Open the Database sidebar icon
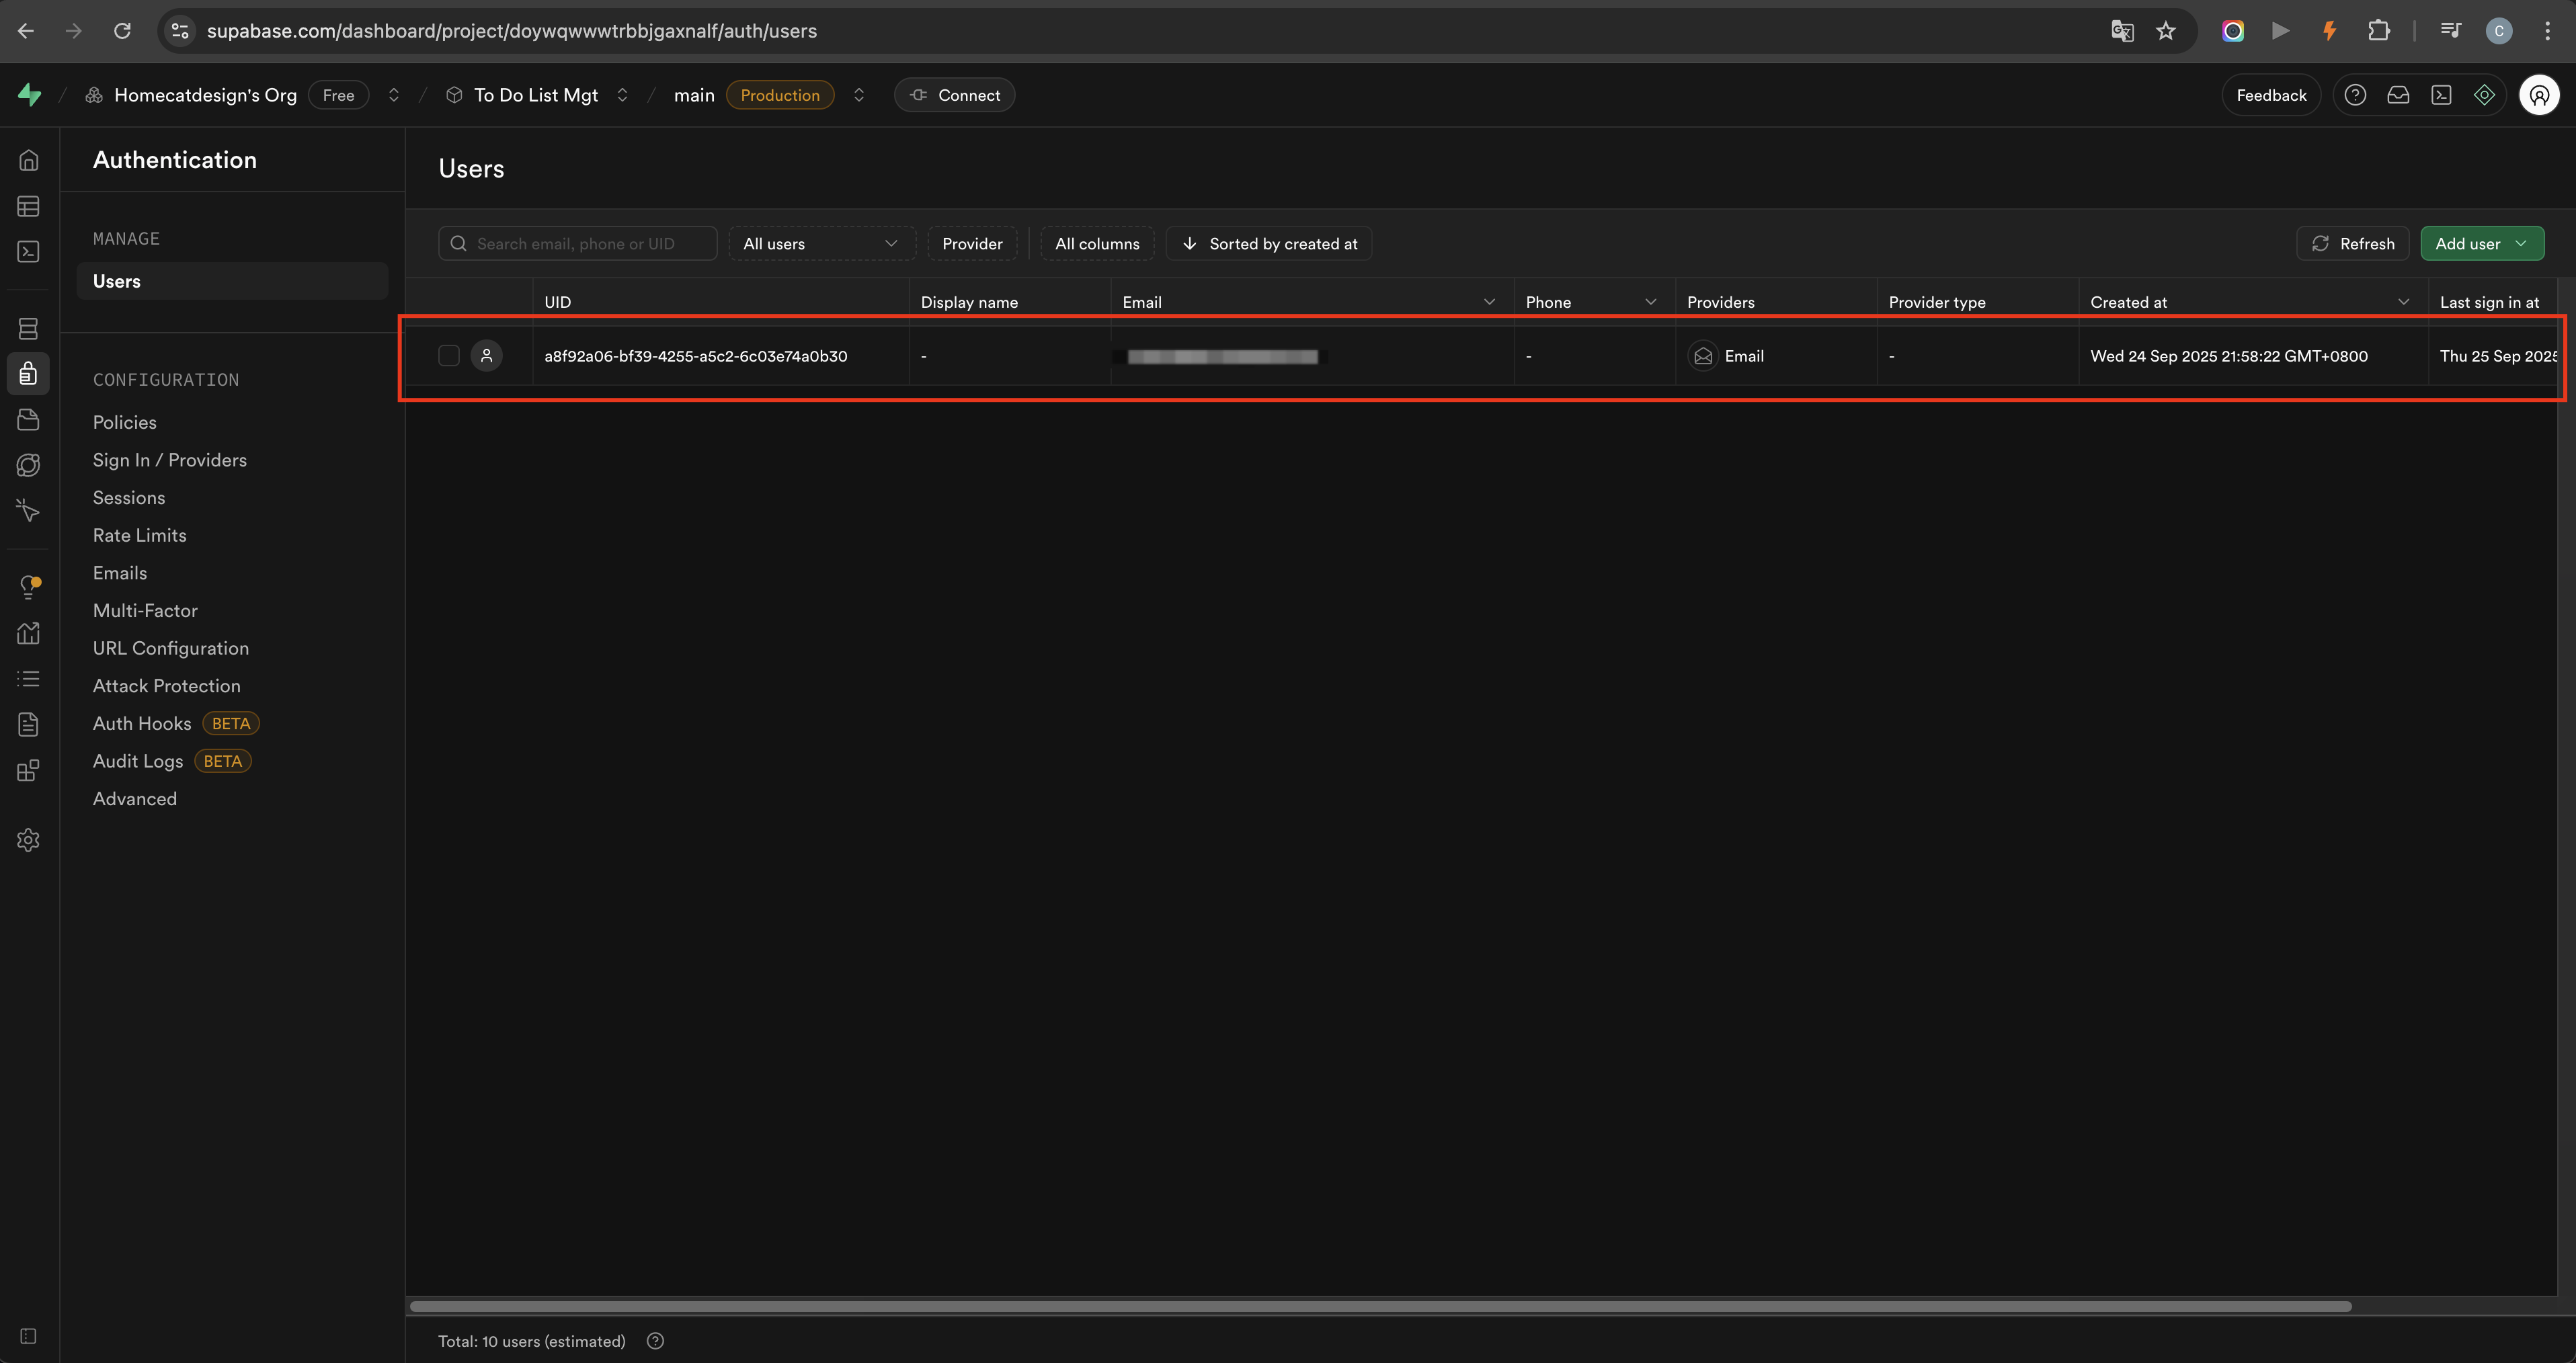The image size is (2576, 1363). pos(29,328)
